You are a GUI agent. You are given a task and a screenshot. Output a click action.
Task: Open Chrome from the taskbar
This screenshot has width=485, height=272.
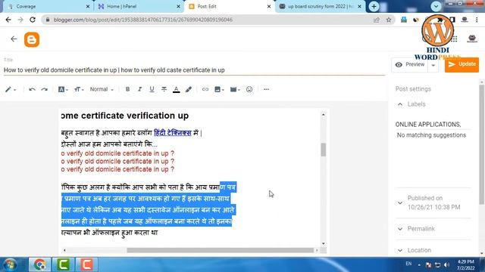[39, 264]
